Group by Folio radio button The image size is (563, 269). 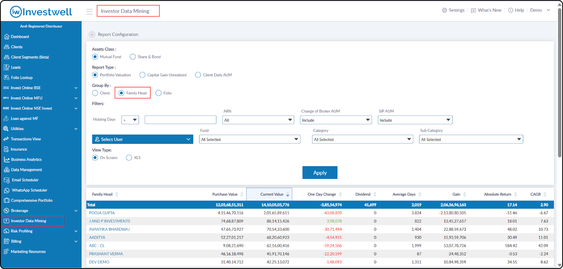158,93
